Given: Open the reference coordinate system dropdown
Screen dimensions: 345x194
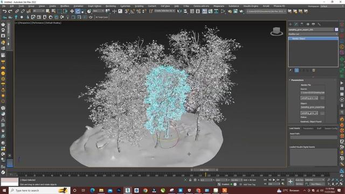Looking at the screenshot, I should tap(98, 11).
